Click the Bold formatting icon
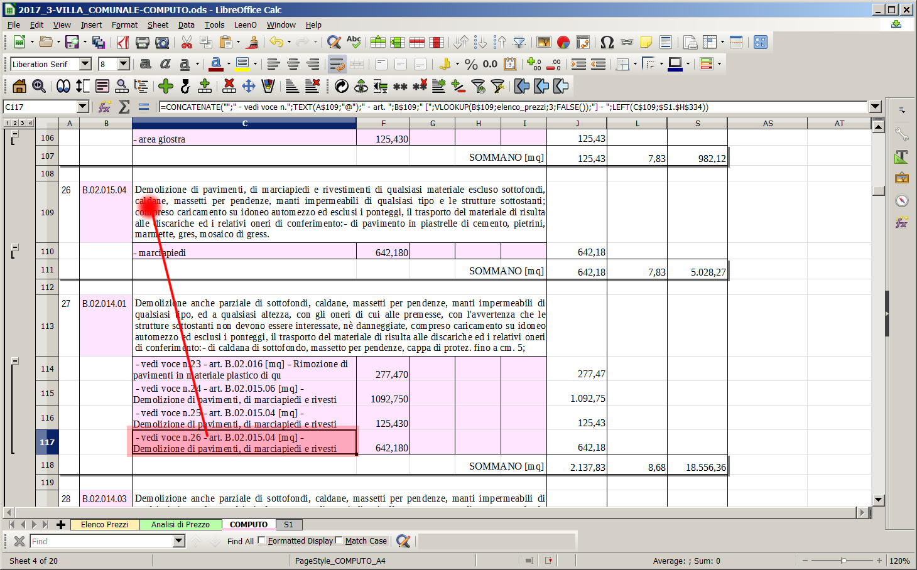This screenshot has height=570, width=917. tap(145, 64)
